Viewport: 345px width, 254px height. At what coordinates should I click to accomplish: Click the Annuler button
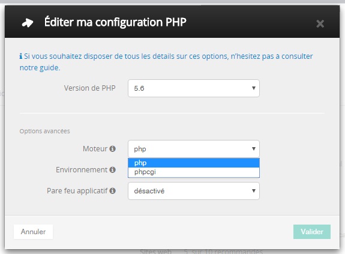tap(33, 232)
